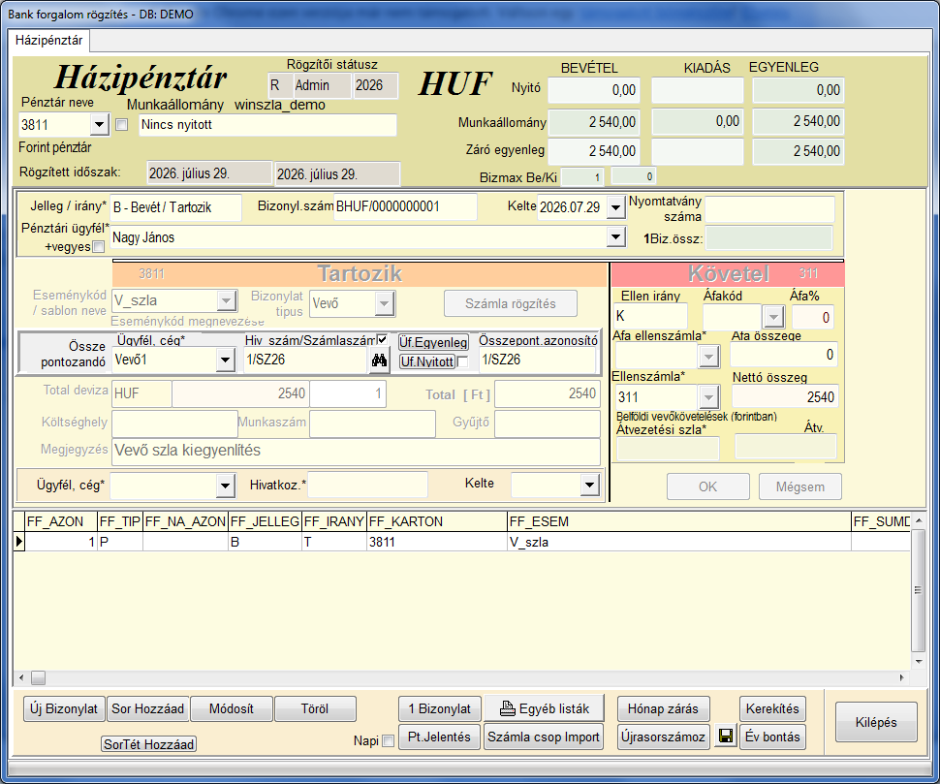Open the Vevő1 Ügyfél, cég dropdown
This screenshot has height=784, width=940.
(x=225, y=360)
